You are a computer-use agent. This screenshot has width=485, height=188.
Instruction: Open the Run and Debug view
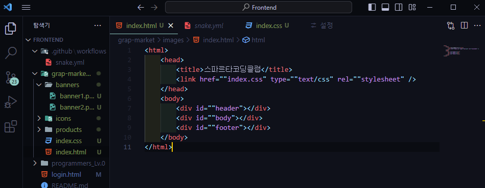pos(11,102)
